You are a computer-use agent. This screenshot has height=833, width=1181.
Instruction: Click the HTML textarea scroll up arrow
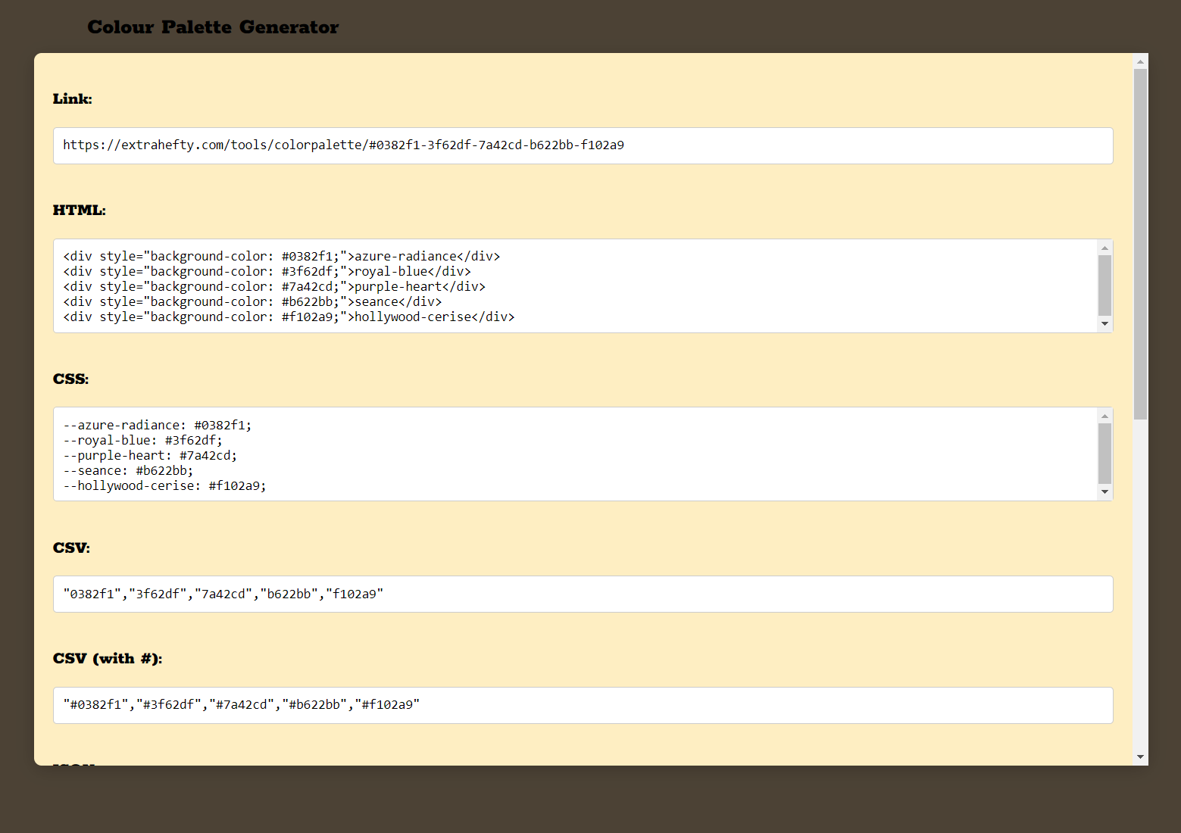pos(1104,248)
